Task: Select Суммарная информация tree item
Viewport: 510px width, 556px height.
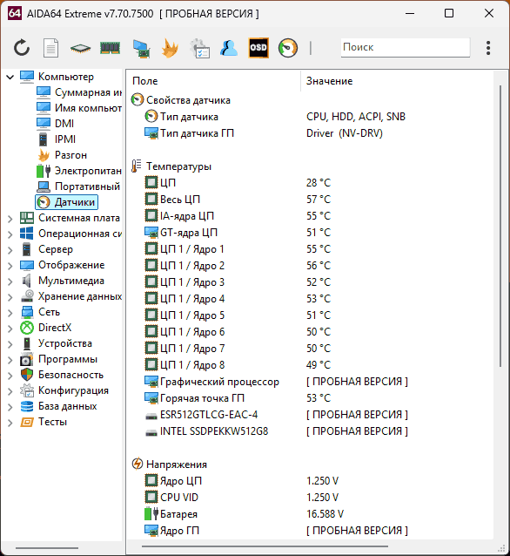Action: 78,92
